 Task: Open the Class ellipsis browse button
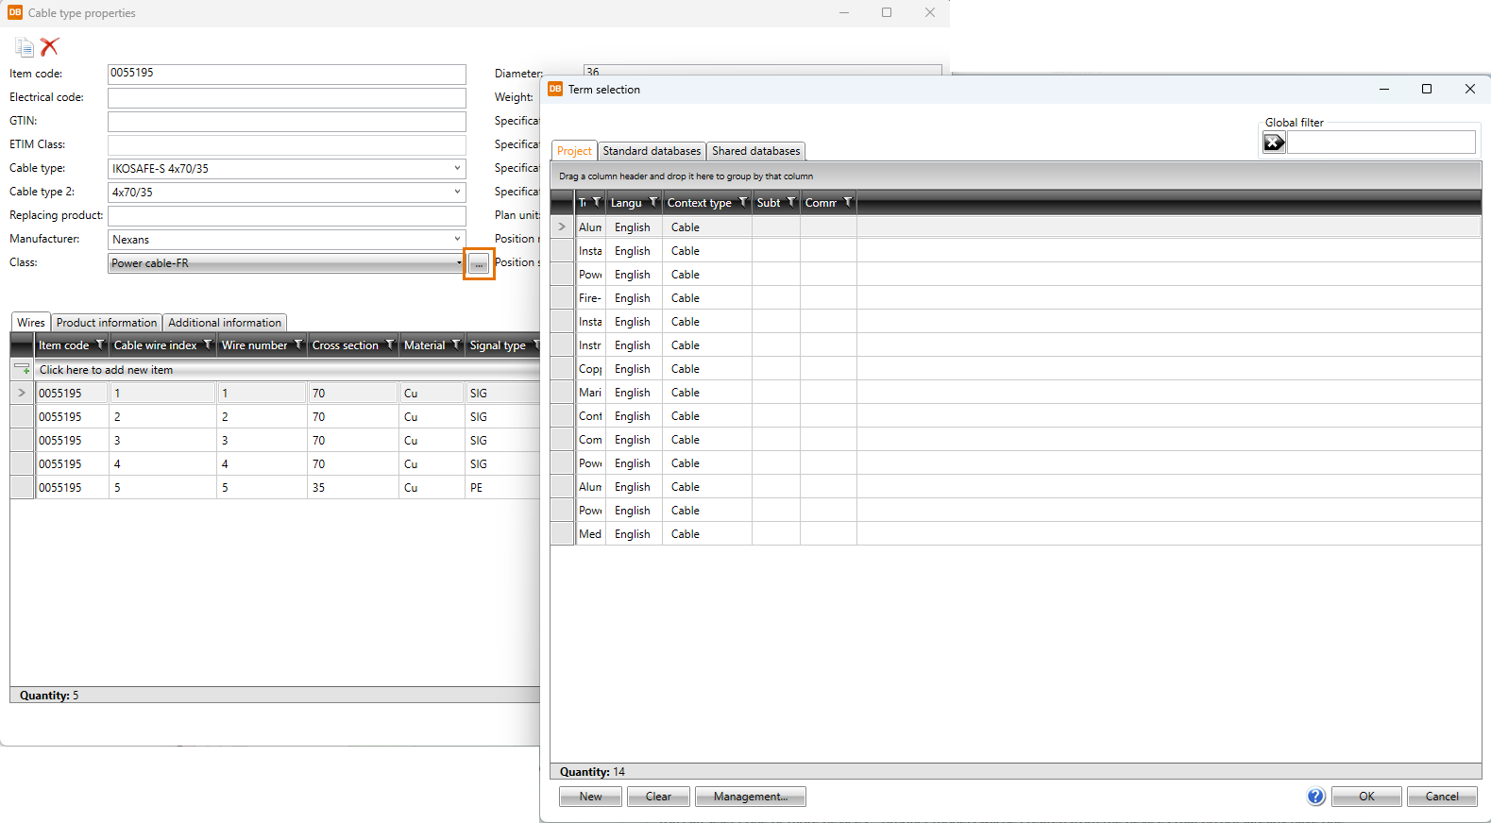pyautogui.click(x=479, y=264)
